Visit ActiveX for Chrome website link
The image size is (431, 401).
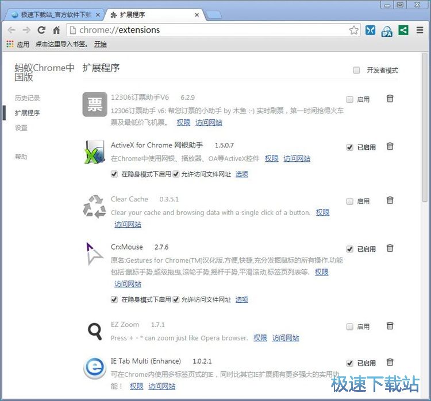click(x=297, y=159)
